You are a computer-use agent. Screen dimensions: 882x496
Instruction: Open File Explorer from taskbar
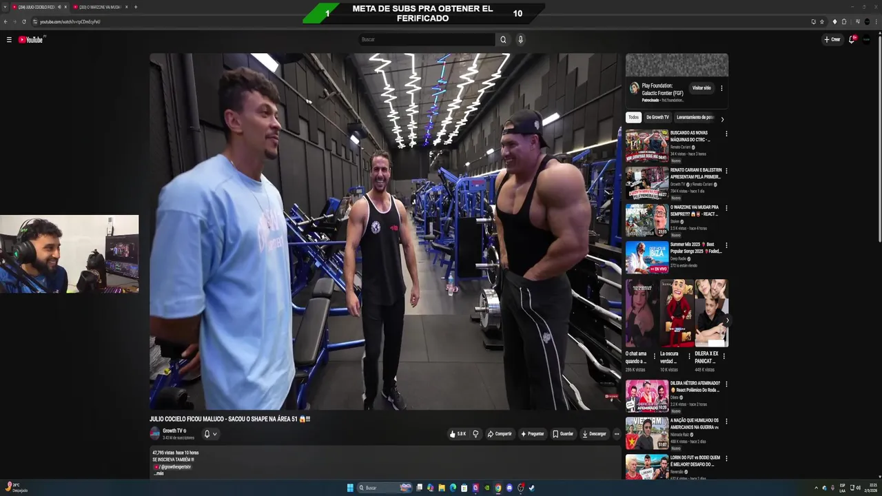(442, 488)
